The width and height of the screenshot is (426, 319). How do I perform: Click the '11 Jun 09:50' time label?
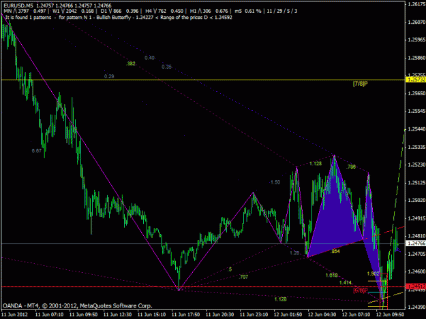[x=83, y=315]
